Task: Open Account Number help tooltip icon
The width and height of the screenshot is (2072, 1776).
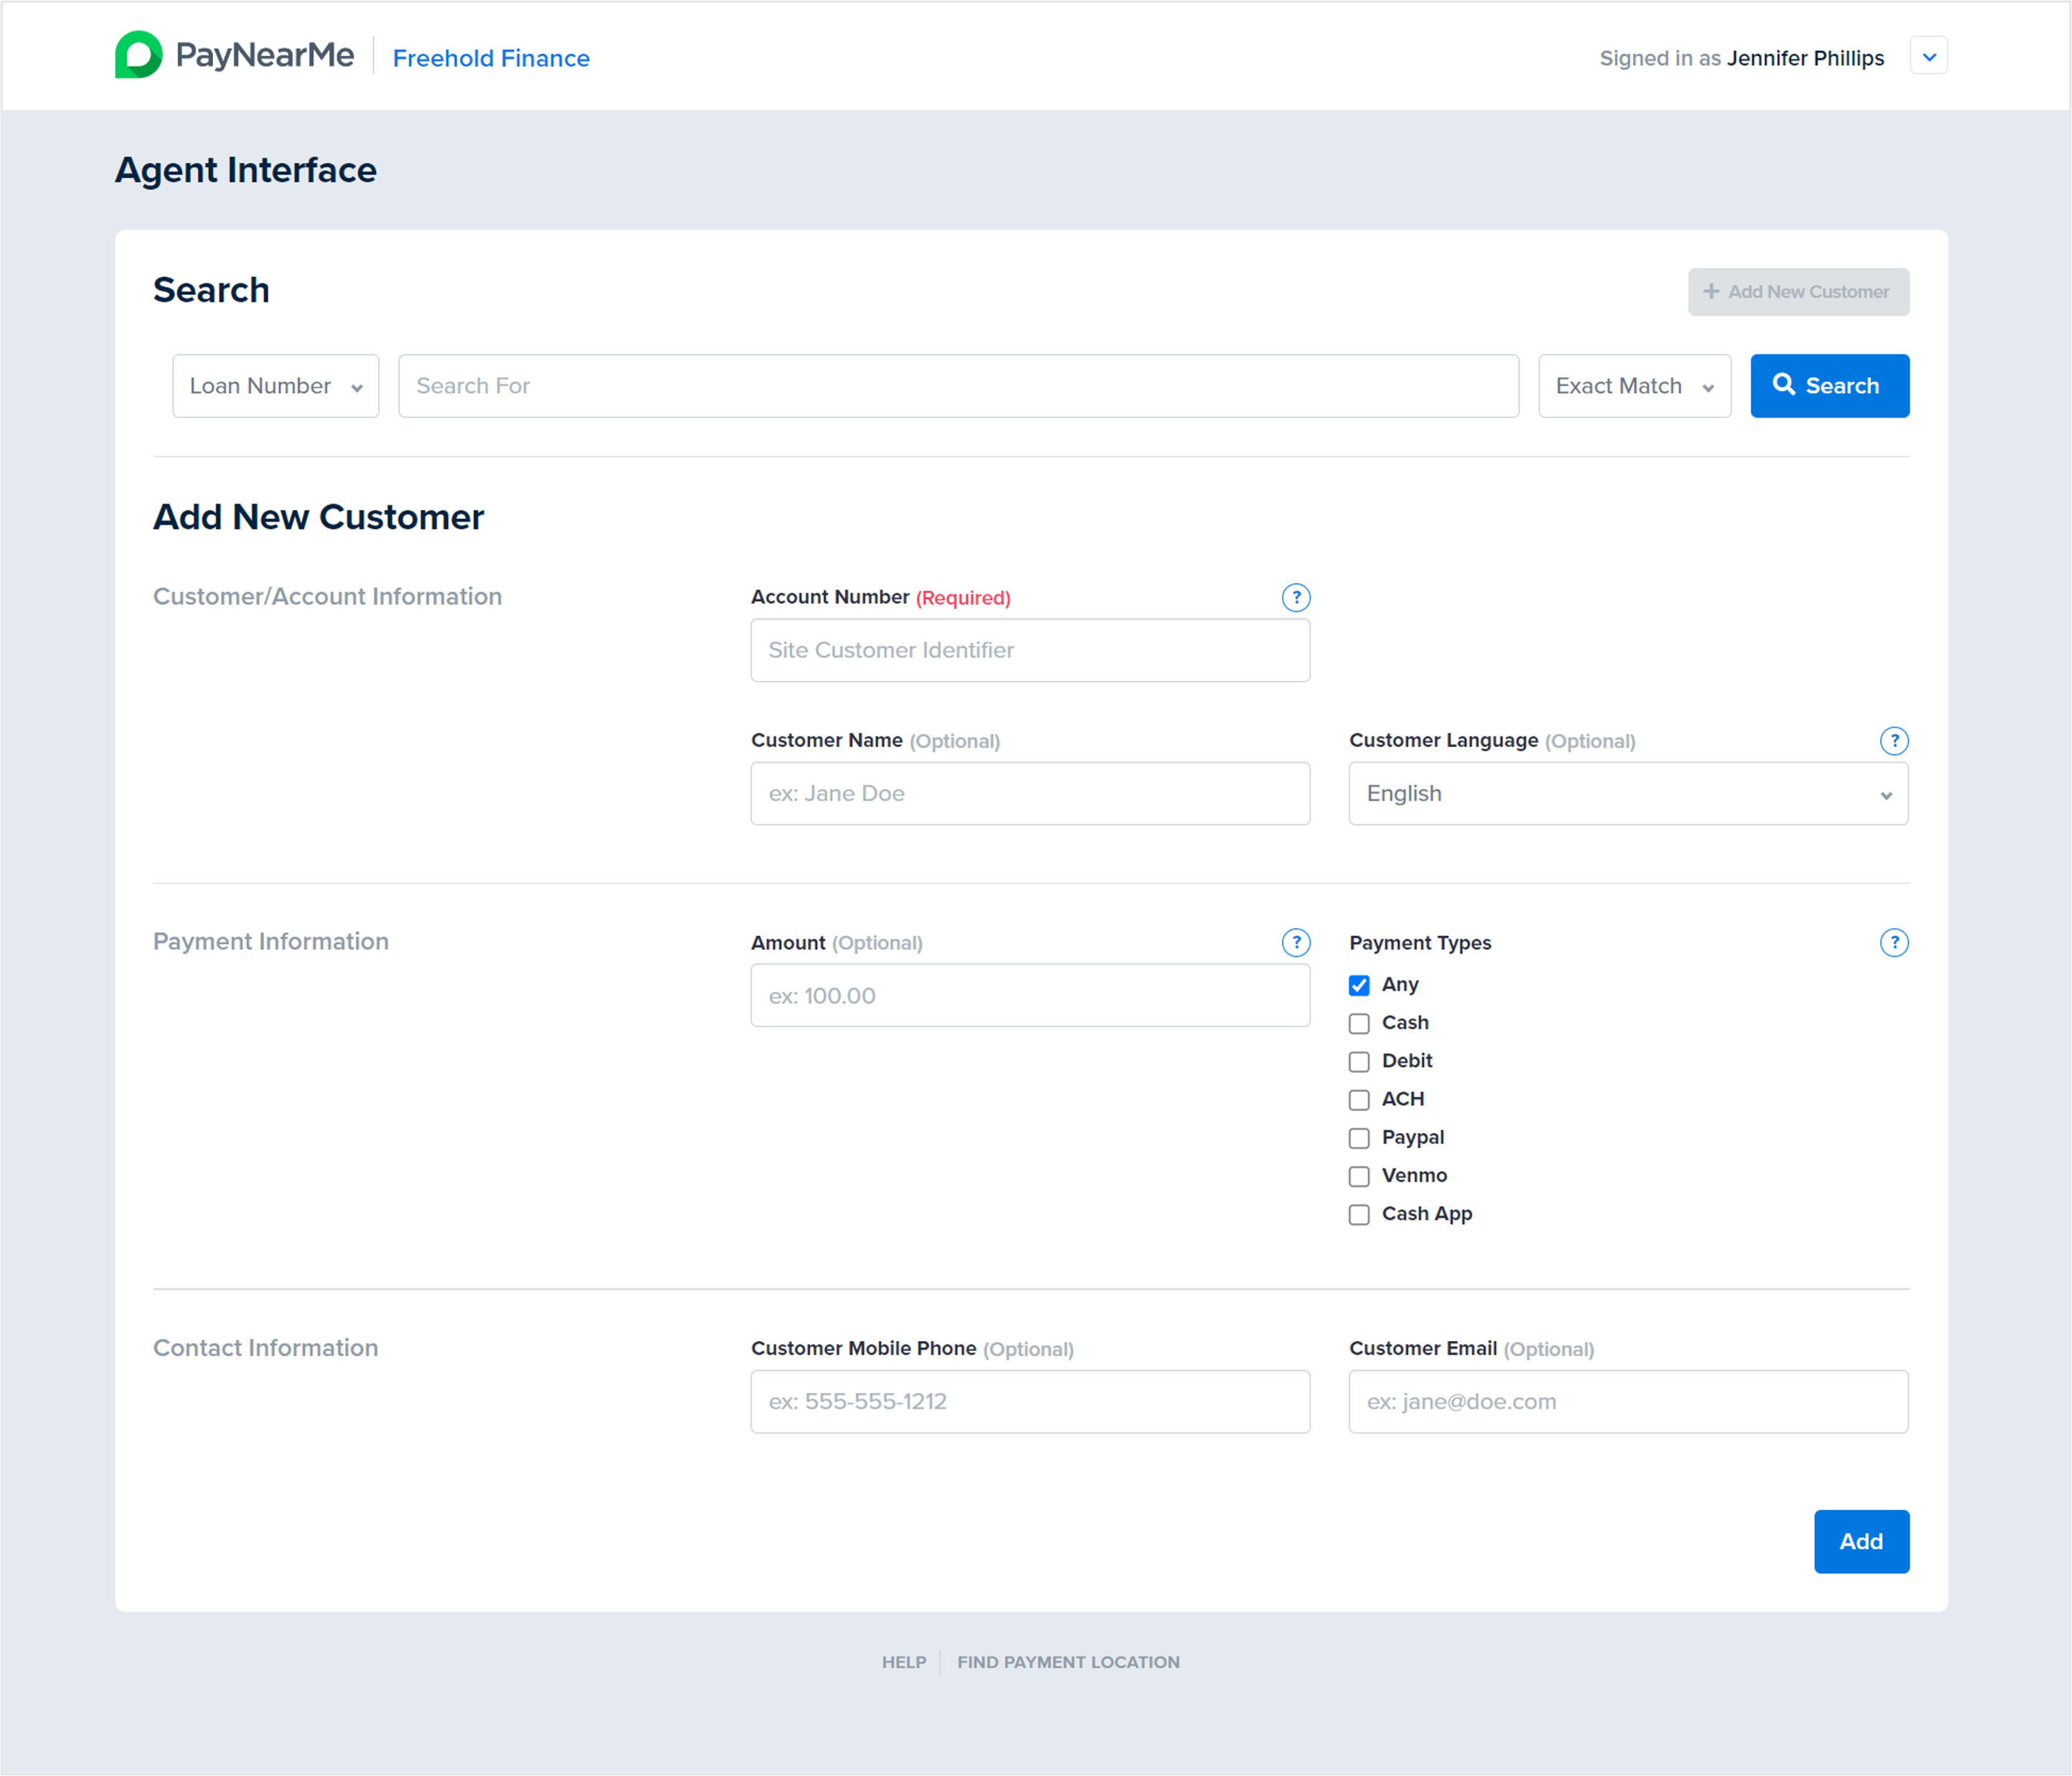Action: 1296,597
